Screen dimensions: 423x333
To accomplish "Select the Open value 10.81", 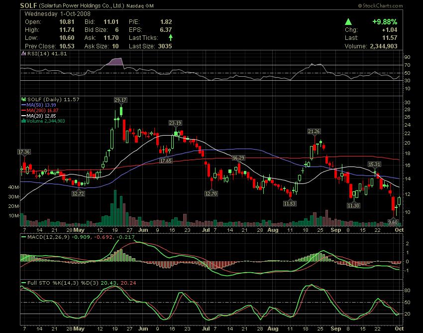I will point(67,22).
